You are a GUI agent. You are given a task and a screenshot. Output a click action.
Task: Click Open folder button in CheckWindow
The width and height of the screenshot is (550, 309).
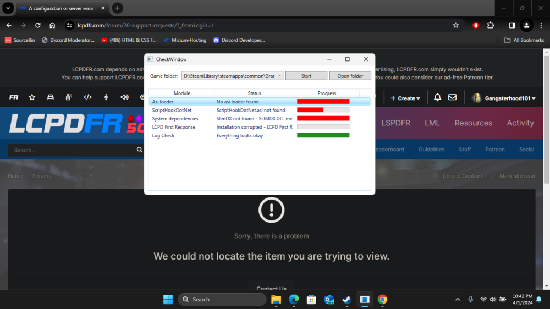350,76
